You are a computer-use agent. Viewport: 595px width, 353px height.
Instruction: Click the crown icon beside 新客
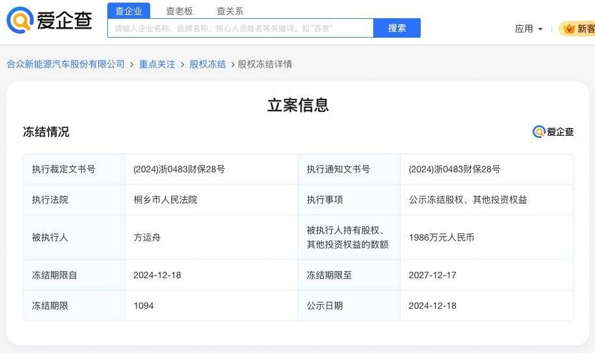pyautogui.click(x=570, y=29)
